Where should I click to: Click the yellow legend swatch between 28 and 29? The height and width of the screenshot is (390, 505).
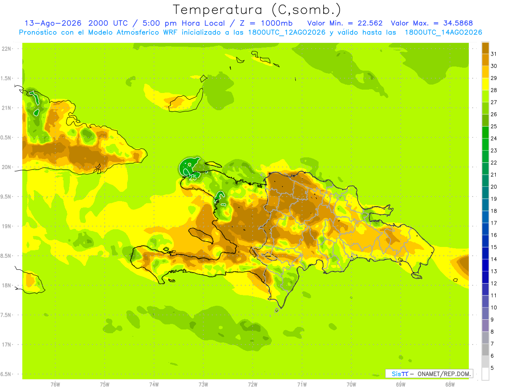[485, 84]
